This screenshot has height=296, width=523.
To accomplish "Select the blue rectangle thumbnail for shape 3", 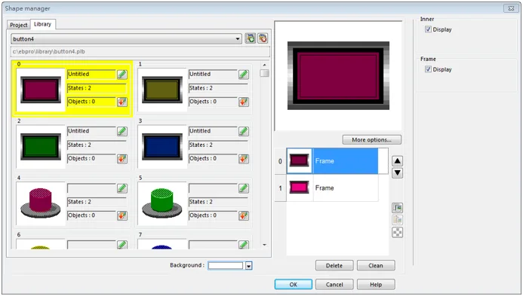I will (x=162, y=147).
